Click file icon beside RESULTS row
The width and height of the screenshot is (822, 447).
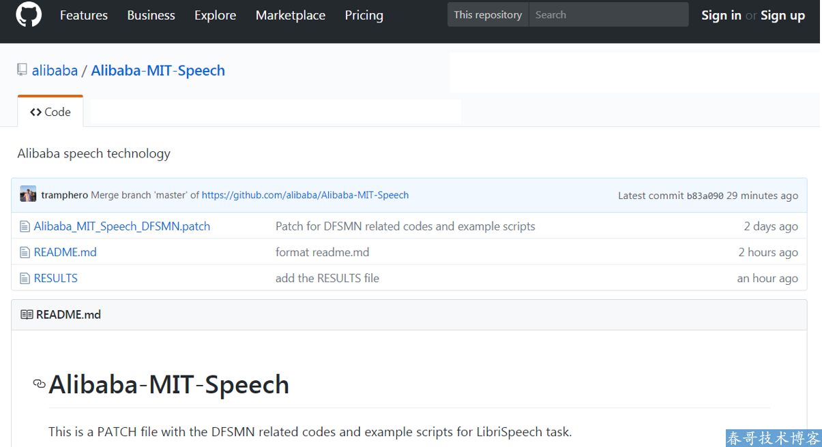tap(25, 278)
